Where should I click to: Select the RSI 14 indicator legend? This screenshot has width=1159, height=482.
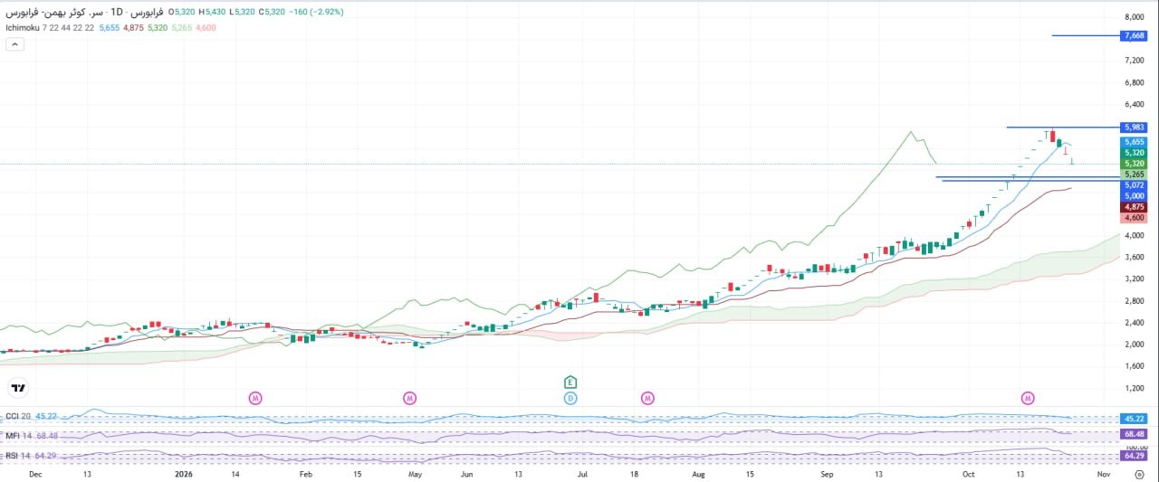pos(18,456)
